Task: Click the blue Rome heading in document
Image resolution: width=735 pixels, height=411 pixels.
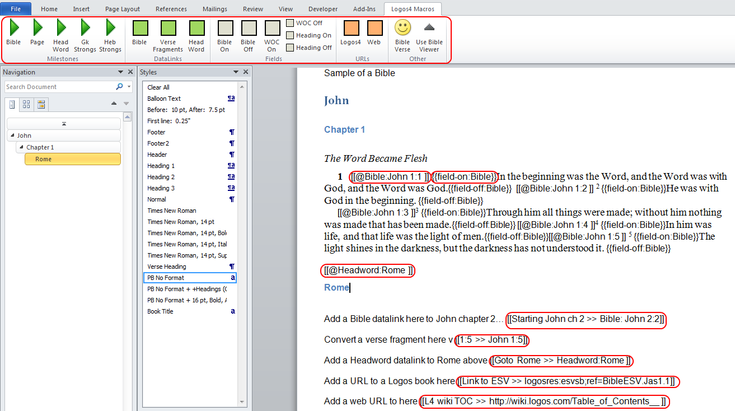Action: pos(336,287)
